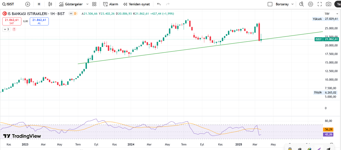Take a chart snapshot with camera icon
Viewport: 341px width, 150px height.
328,4
